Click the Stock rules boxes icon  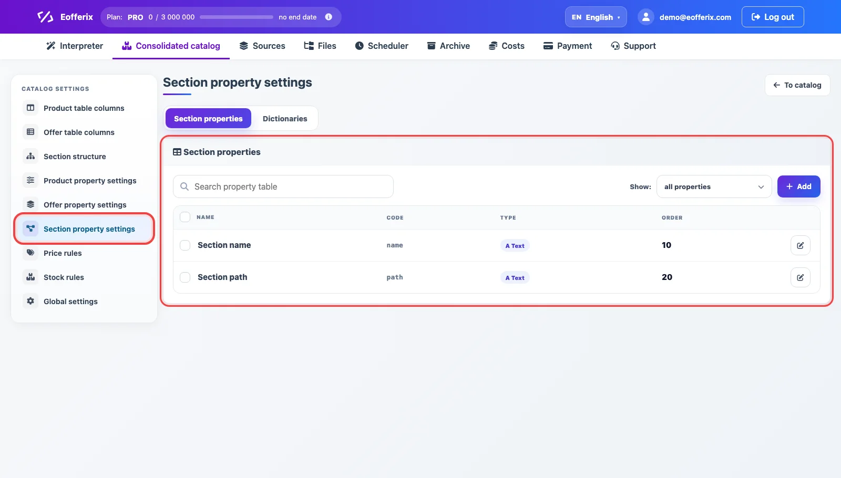(30, 277)
